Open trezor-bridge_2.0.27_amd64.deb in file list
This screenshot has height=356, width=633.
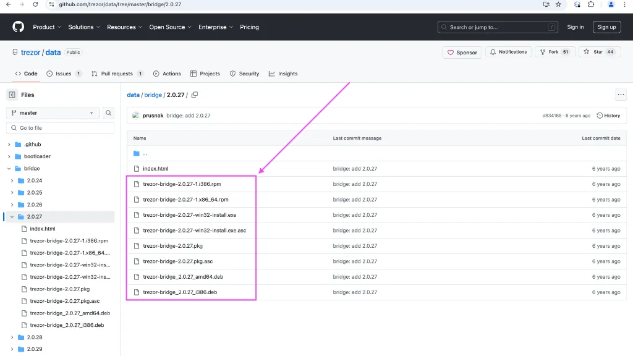[183, 277]
